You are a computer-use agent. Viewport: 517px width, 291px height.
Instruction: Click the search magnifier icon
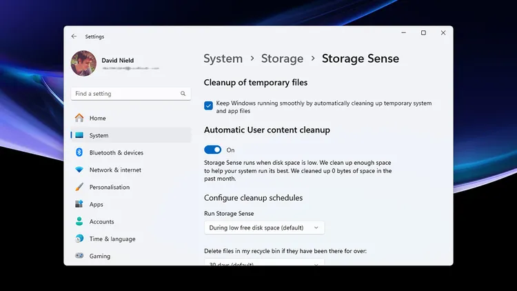(x=183, y=94)
